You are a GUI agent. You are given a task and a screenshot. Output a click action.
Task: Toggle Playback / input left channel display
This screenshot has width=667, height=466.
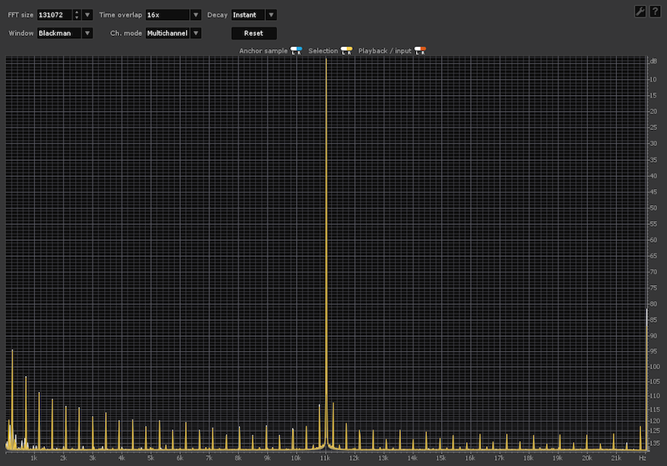pyautogui.click(x=418, y=51)
